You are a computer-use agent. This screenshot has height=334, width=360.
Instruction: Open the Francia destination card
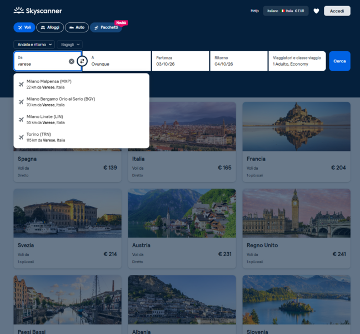(x=297, y=142)
